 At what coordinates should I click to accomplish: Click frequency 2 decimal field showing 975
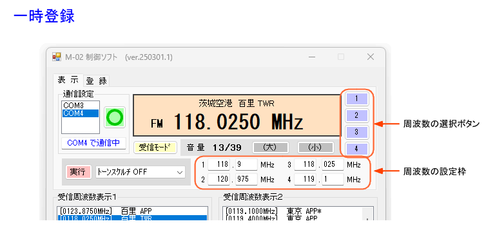(x=246, y=179)
